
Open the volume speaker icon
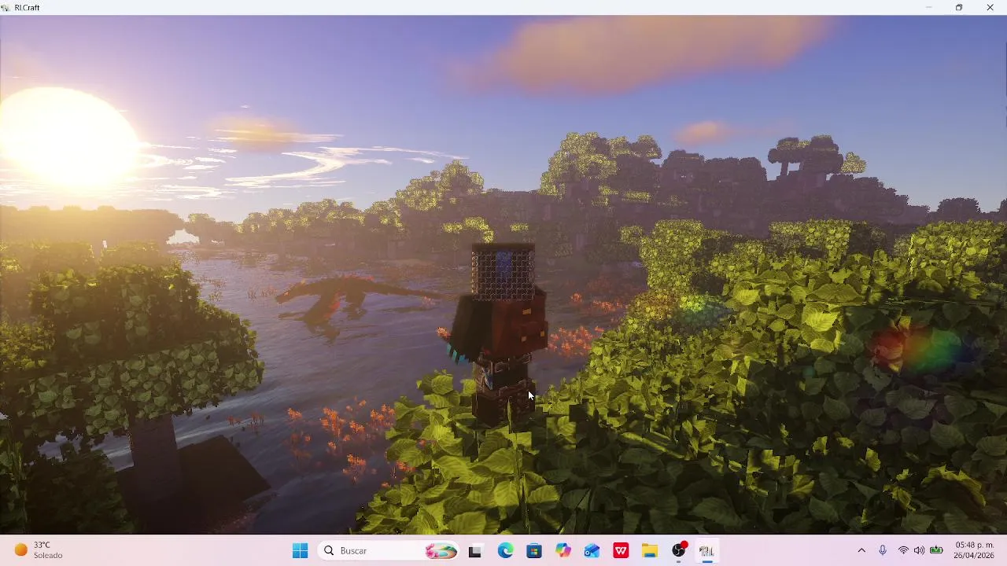click(x=919, y=551)
